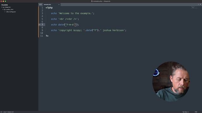Click the new tab plus icon
This screenshot has width=202, height=113.
pyautogui.click(x=199, y=4)
